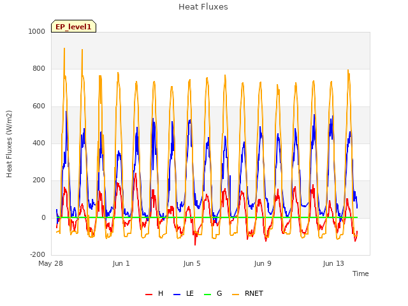The image size is (408, 306).
Task: Click the Jun 1 x-axis label
Action: tap(121, 263)
